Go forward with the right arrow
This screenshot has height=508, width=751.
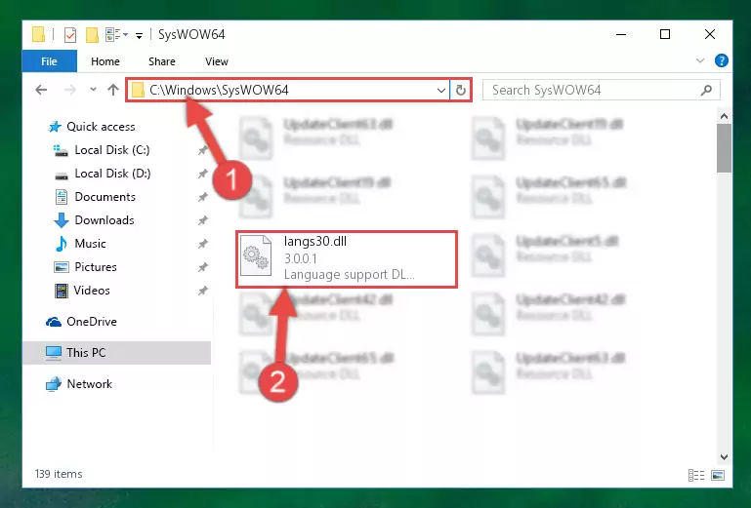click(x=70, y=90)
